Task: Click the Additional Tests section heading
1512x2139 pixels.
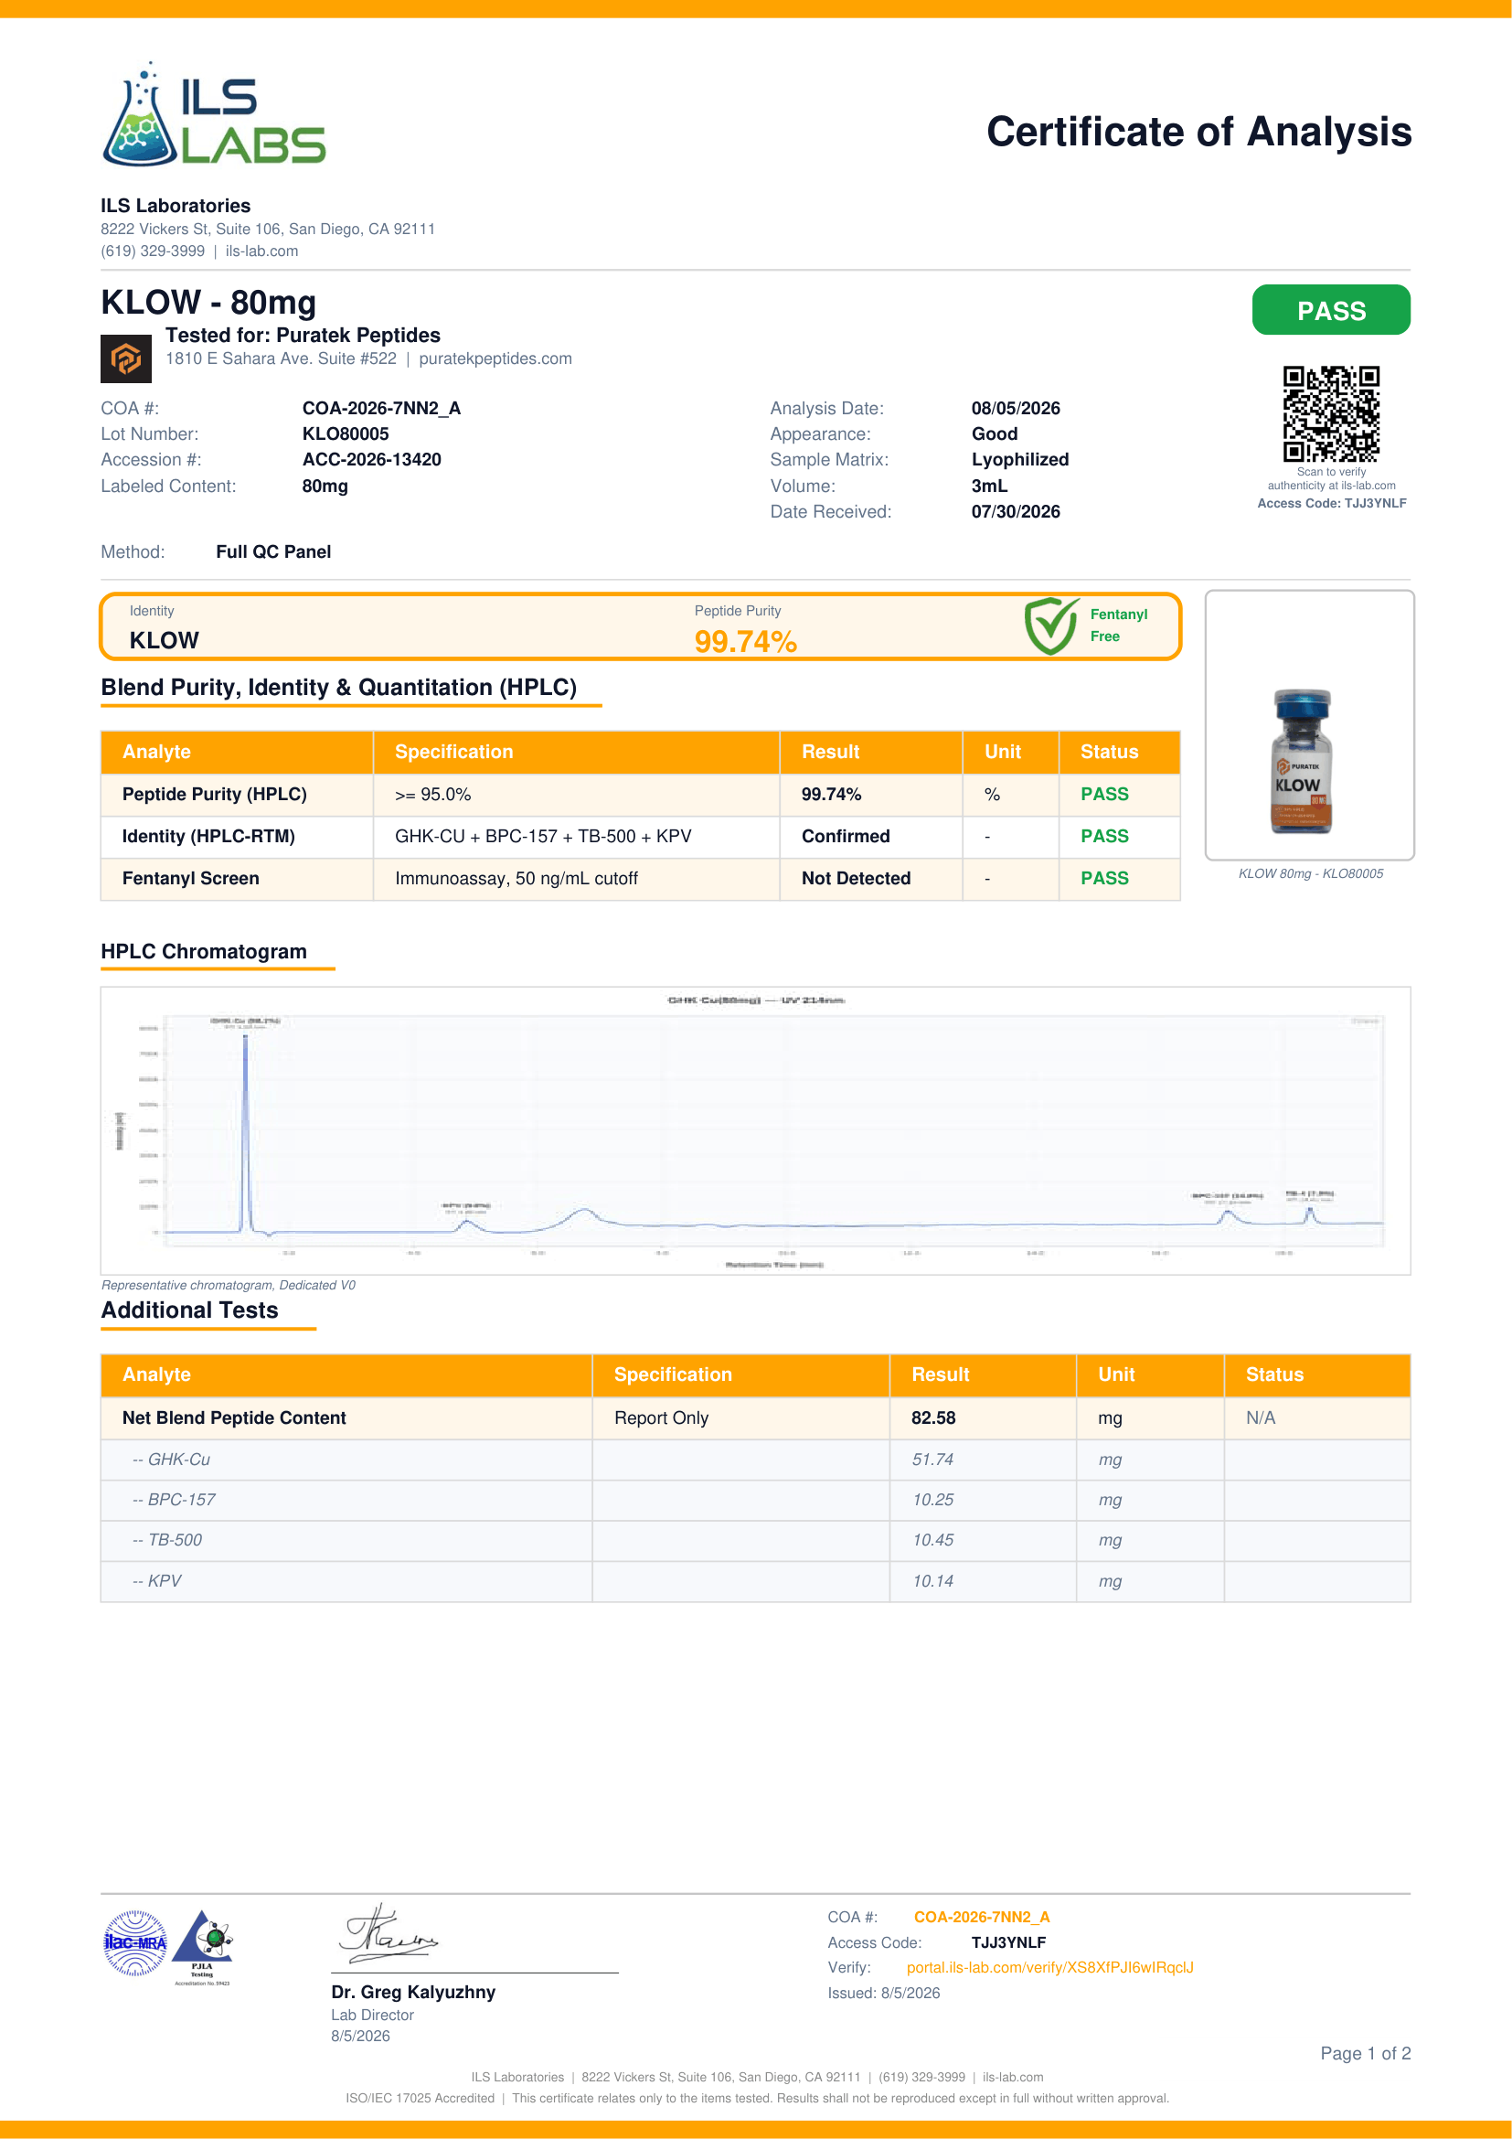Action: pos(190,1310)
